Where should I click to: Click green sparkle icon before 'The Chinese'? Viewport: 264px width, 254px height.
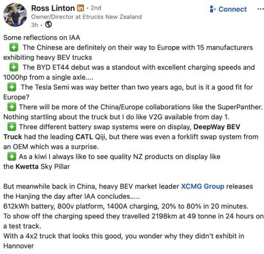[x=14, y=47]
